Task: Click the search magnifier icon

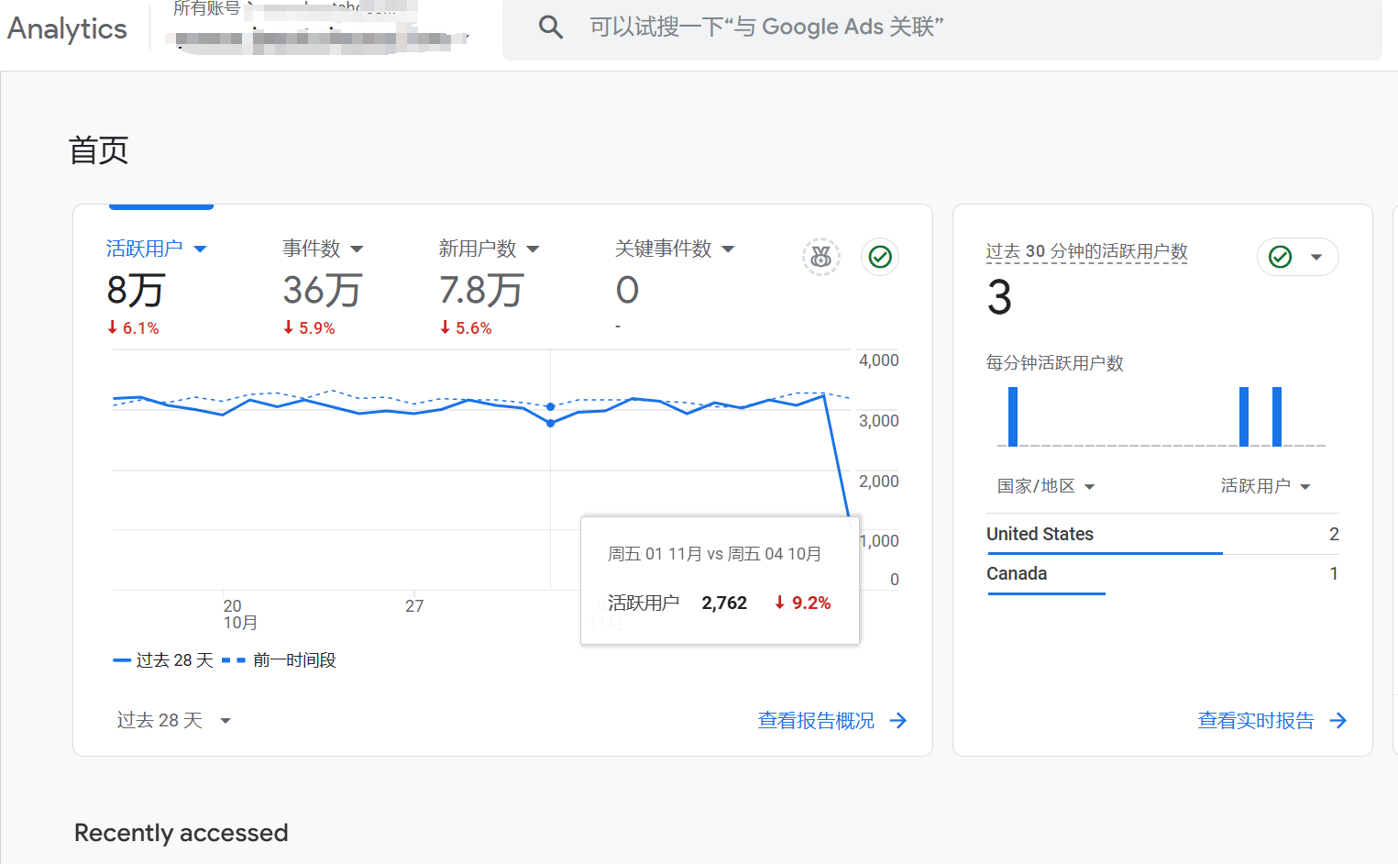Action: (550, 27)
